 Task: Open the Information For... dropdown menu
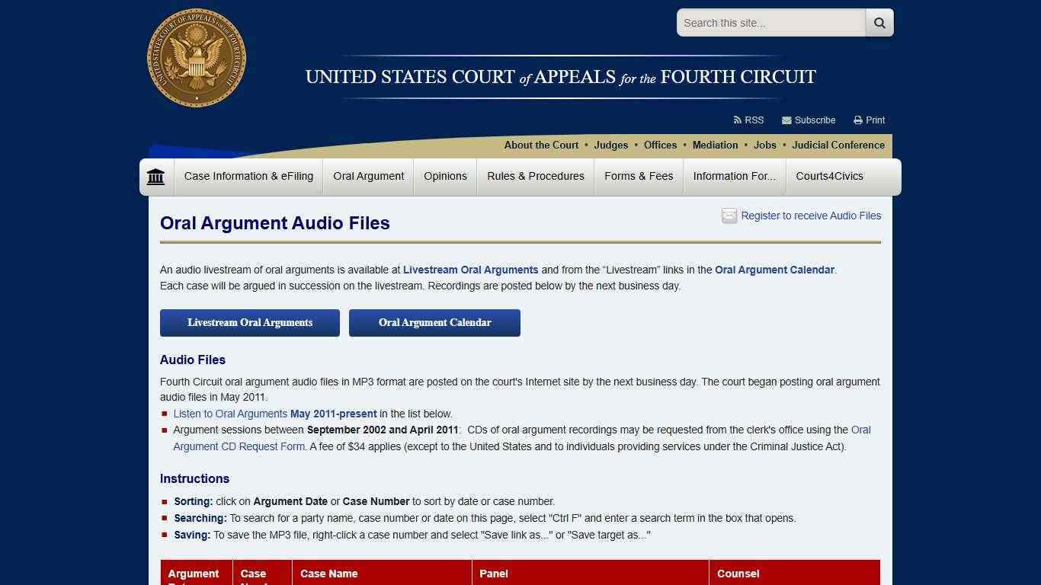[734, 176]
